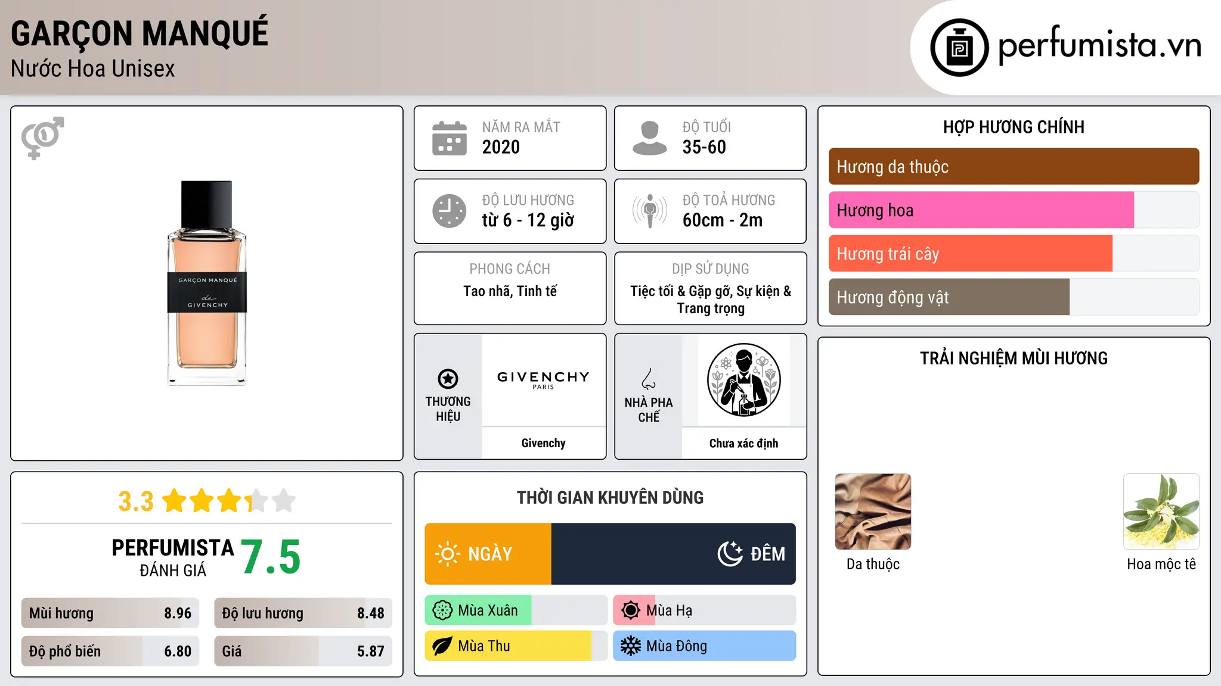Click the summer sun icon
This screenshot has width=1221, height=686.
coord(631,610)
